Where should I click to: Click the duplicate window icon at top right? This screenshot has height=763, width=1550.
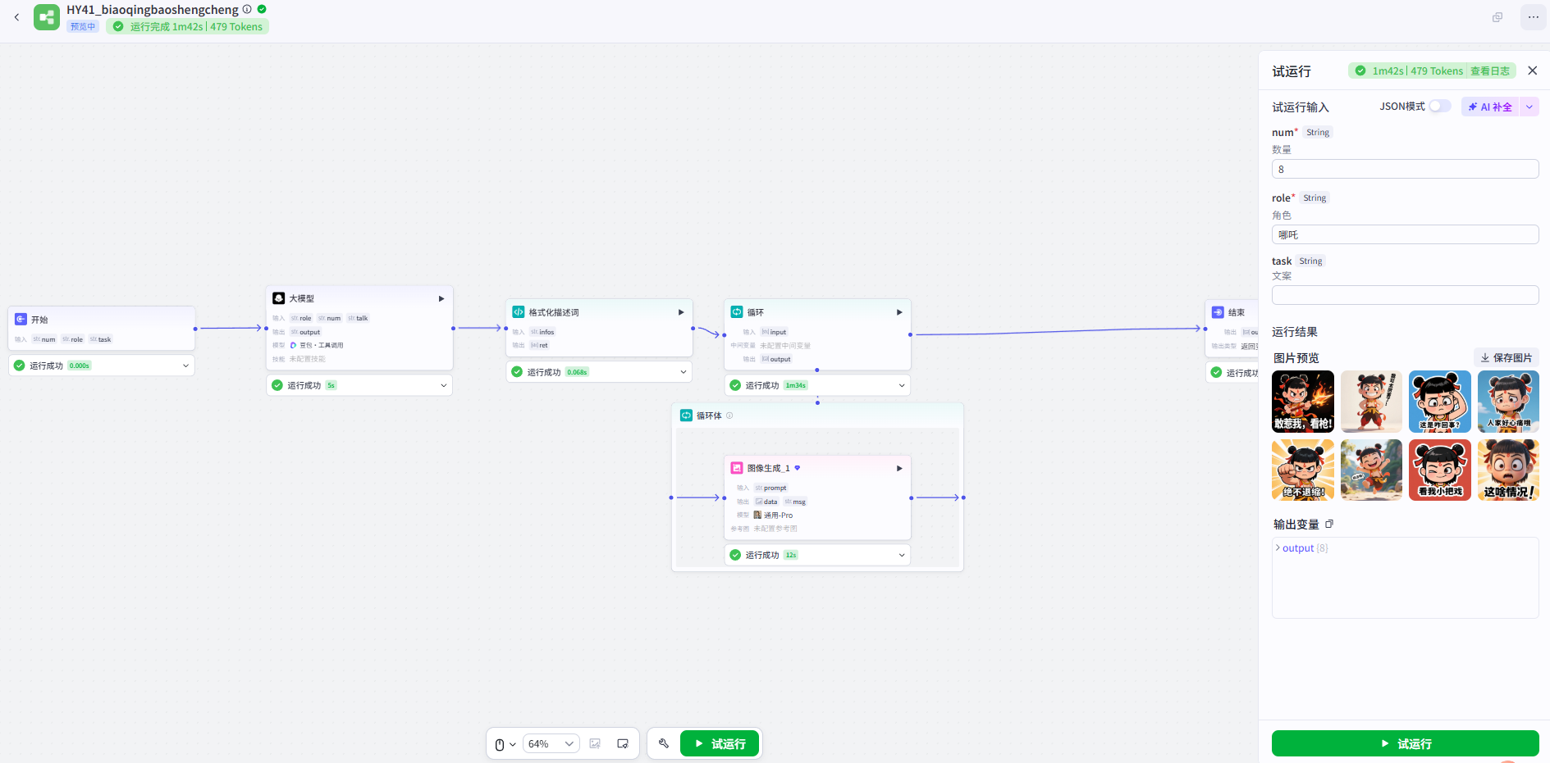(x=1497, y=17)
